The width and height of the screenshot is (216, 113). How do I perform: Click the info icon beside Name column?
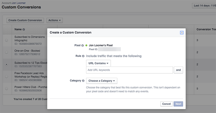24,30
